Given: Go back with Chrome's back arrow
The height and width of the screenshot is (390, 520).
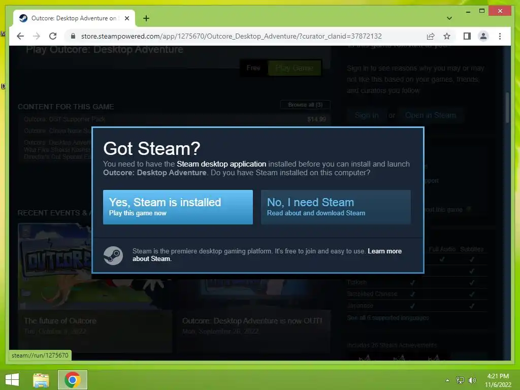Looking at the screenshot, I should pos(20,36).
